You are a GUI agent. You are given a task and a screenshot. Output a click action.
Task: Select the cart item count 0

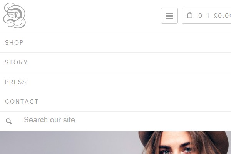coord(200,16)
